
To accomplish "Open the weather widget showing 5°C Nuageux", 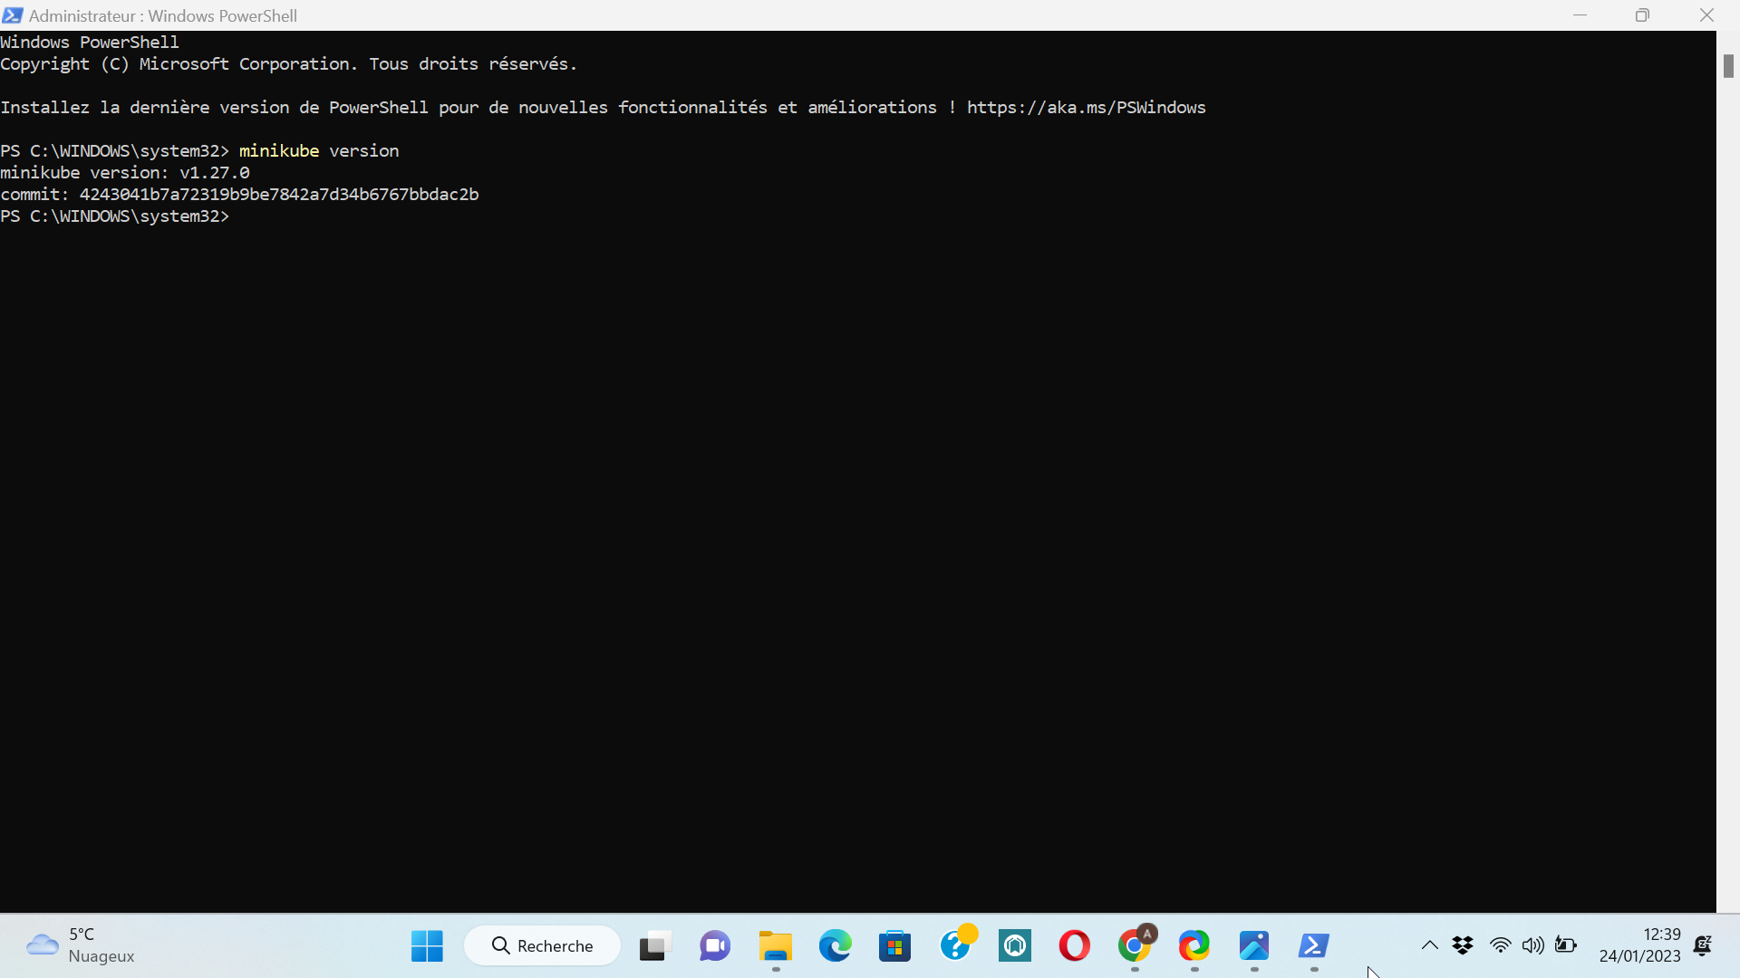I will 81,945.
